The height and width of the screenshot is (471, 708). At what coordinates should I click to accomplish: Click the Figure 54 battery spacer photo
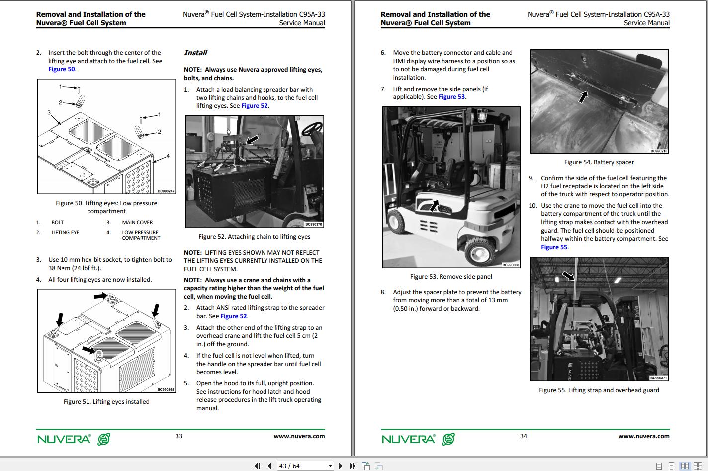(x=599, y=101)
